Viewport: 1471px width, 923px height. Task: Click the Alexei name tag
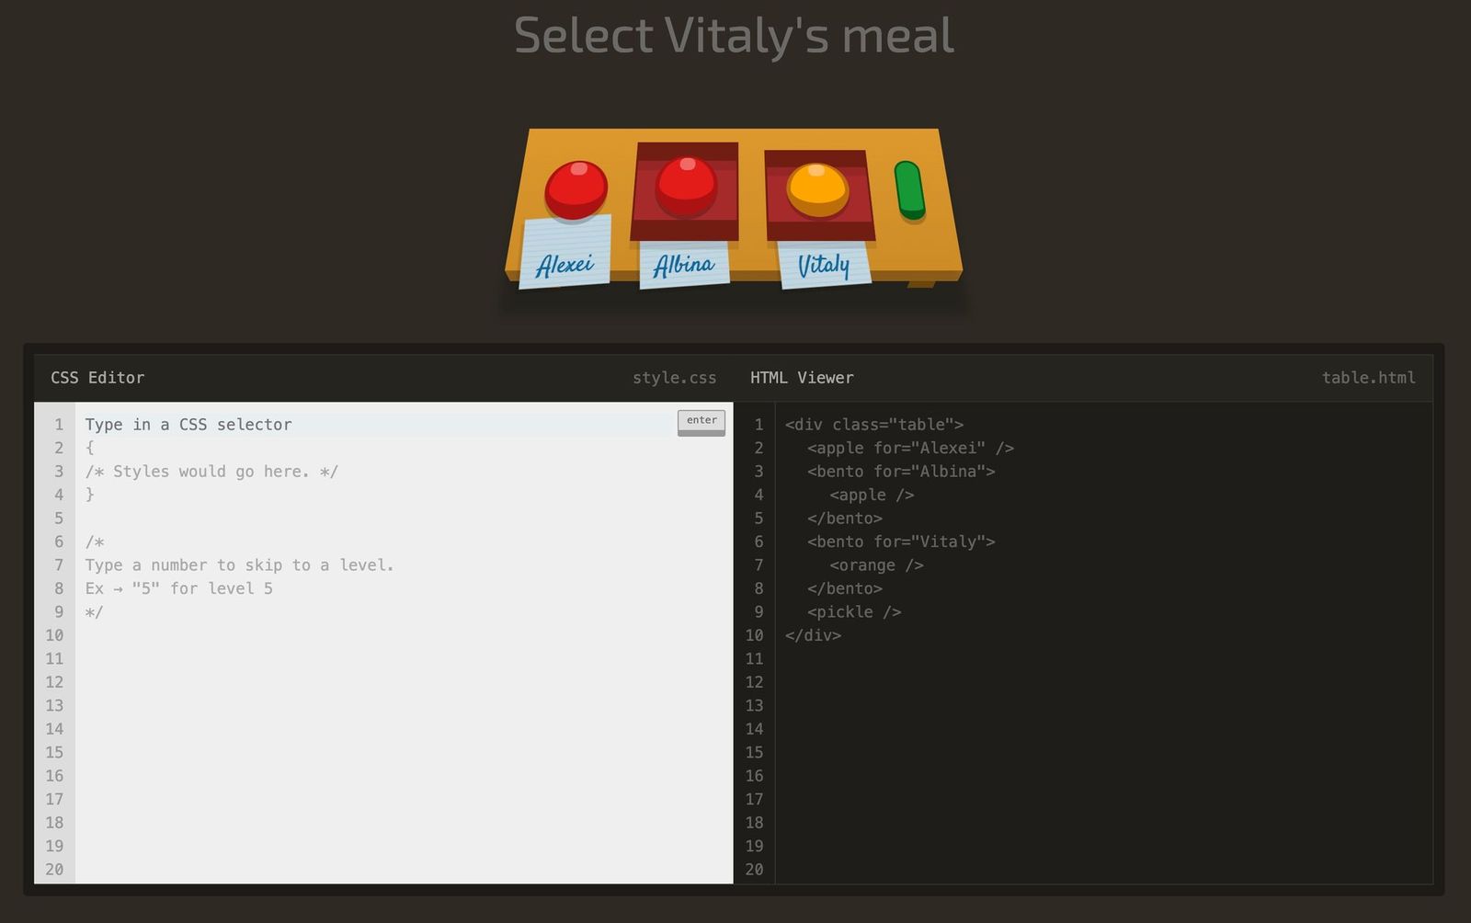tap(564, 252)
